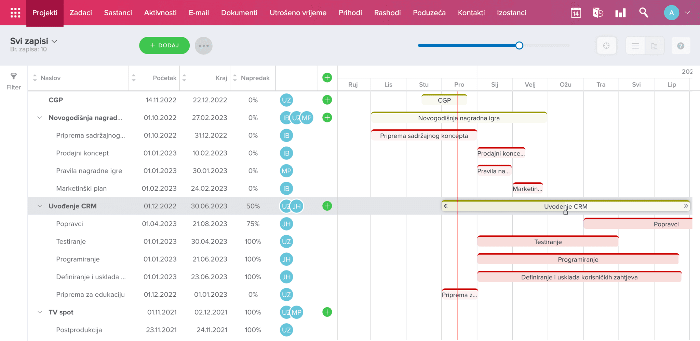This screenshot has height=341, width=700.
Task: Select the Marketin... Gantt bar
Action: point(527,188)
